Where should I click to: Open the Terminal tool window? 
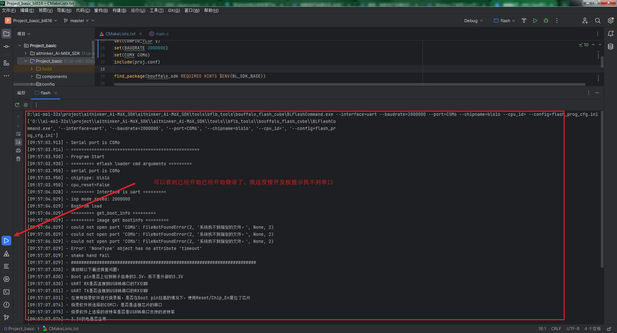[x=6, y=292]
